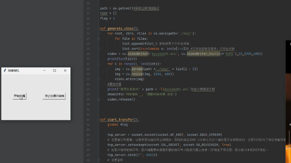The height and width of the screenshot is (163, 291).
Task: Click 'VideoWriter_fourcc' in line 20
Action: point(203,54)
